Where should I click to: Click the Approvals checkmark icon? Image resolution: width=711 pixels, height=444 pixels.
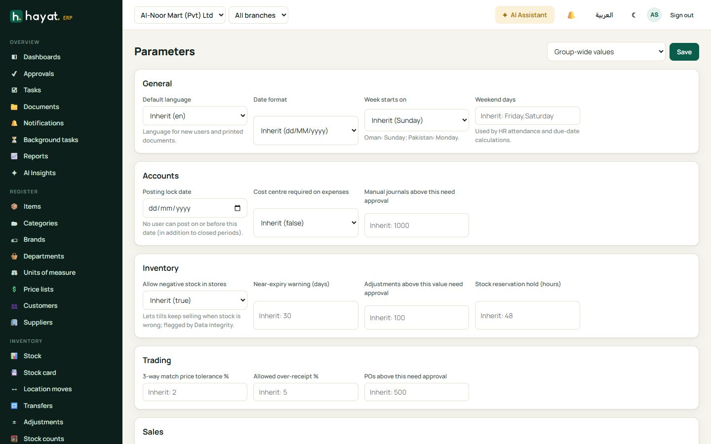[x=14, y=74]
